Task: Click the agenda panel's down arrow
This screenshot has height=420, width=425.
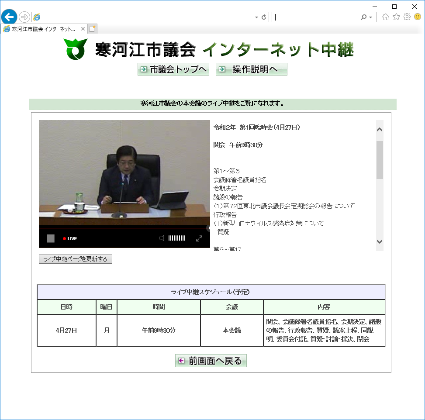Action: 380,242
